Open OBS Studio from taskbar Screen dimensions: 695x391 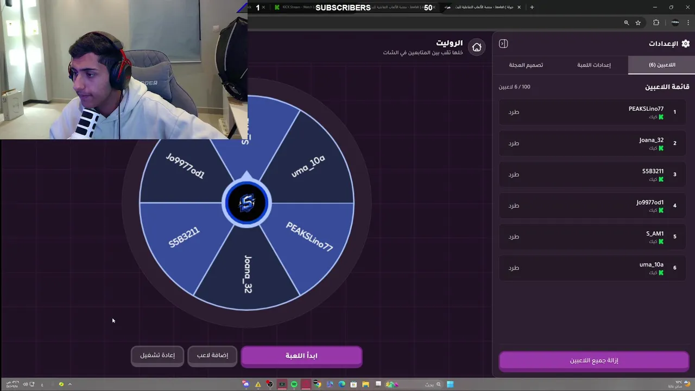pyautogui.click(x=270, y=384)
